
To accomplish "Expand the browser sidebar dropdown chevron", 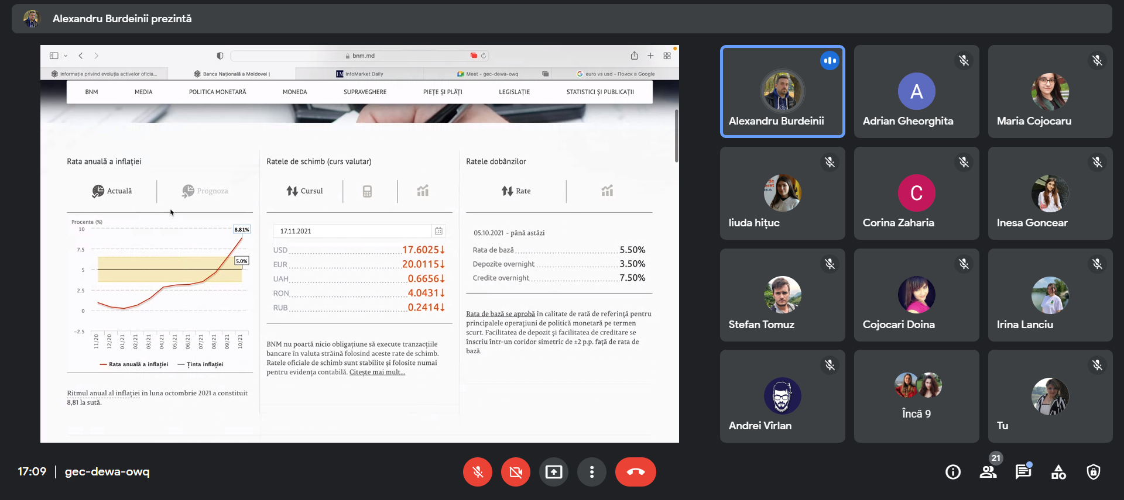I will coord(66,56).
